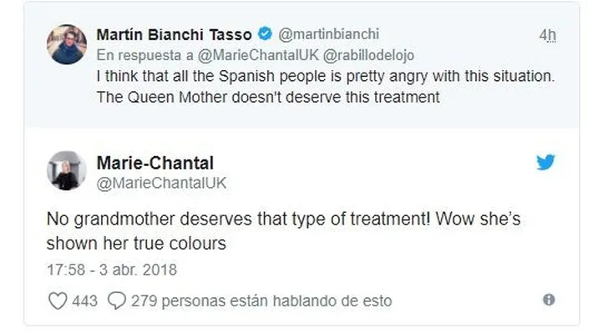
Task: Click the Twitter bird logo icon
Action: (545, 162)
